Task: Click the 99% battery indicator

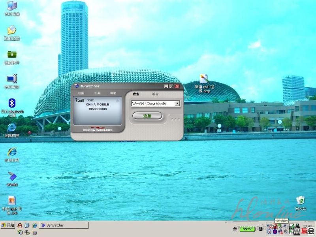Action: click(247, 229)
